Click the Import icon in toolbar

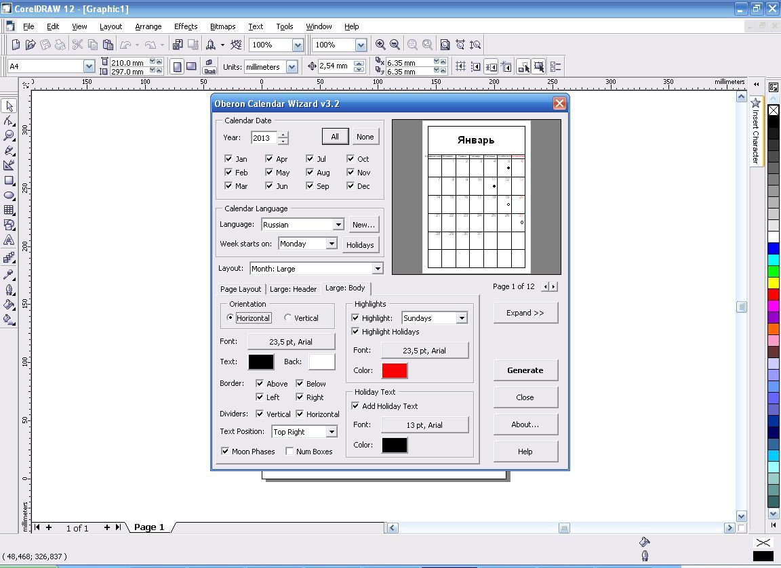pyautogui.click(x=178, y=45)
